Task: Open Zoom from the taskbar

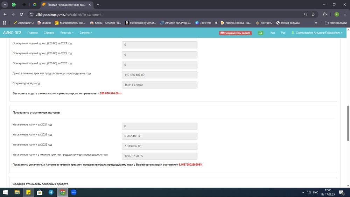Action: click(73, 192)
